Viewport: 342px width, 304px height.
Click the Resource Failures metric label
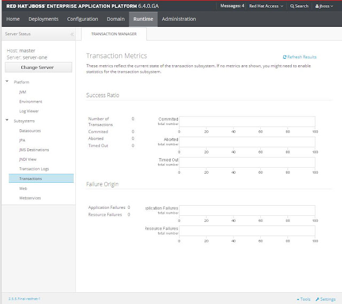click(105, 215)
